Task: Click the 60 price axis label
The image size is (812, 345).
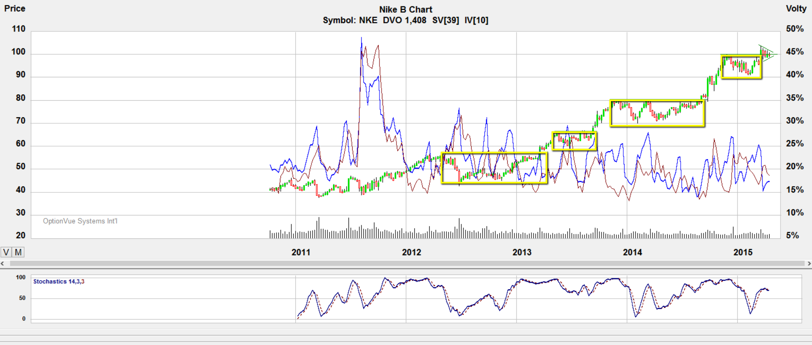Action: [20, 144]
